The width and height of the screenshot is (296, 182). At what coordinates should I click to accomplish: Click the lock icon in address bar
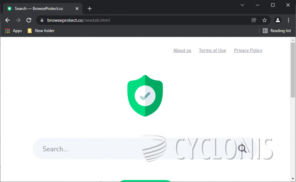tap(41, 20)
